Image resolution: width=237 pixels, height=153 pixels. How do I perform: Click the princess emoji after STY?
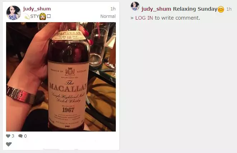(x=43, y=16)
